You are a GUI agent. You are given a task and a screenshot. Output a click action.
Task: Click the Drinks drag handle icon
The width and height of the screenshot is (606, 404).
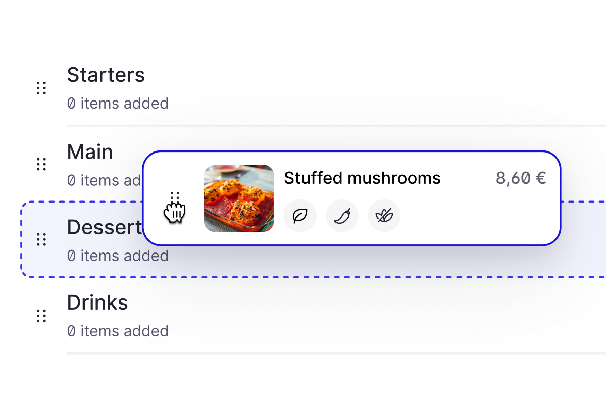41,316
